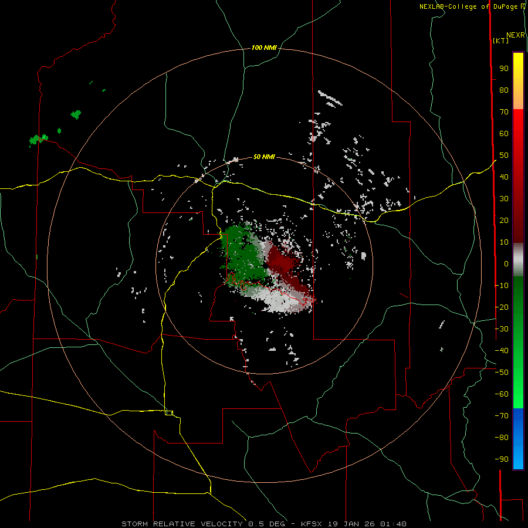Click the 70 value on the velocity scale
Viewport: 528px width, 528px height.
(504, 112)
